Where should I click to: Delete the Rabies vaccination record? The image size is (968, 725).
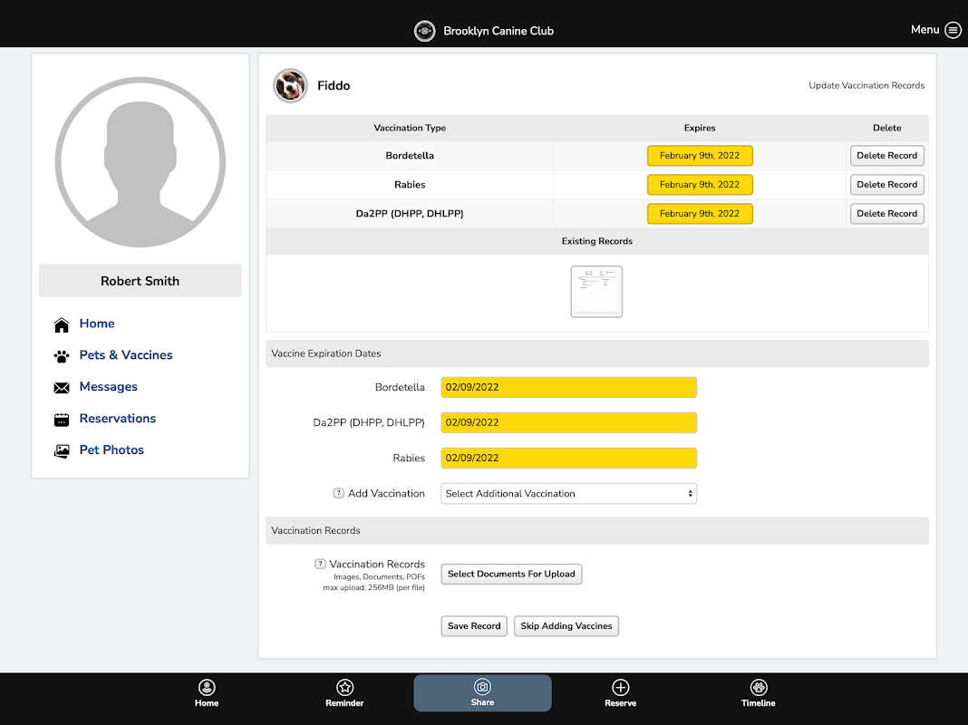coord(887,185)
